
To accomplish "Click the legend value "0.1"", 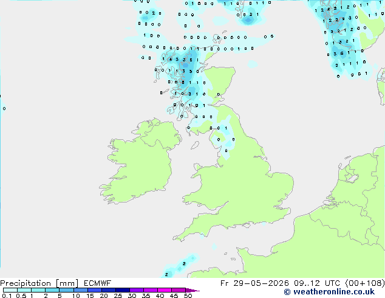I will (7, 296).
